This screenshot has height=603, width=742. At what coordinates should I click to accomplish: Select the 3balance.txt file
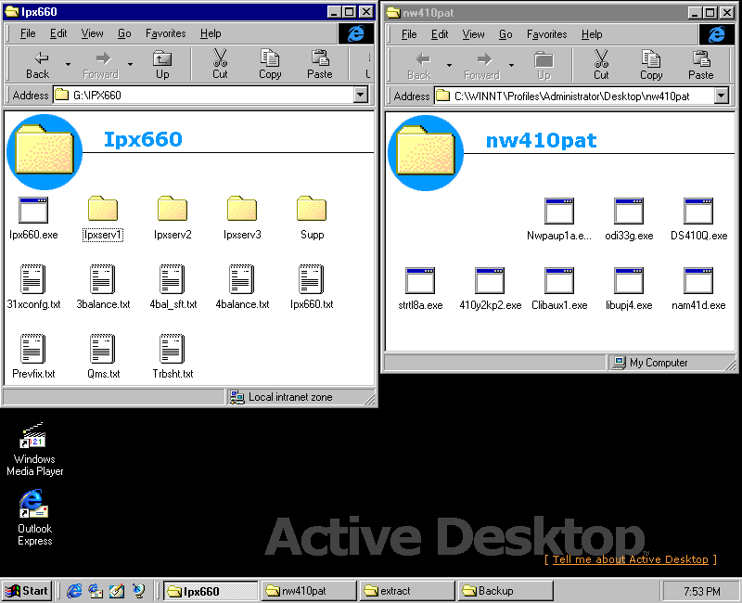pos(103,288)
